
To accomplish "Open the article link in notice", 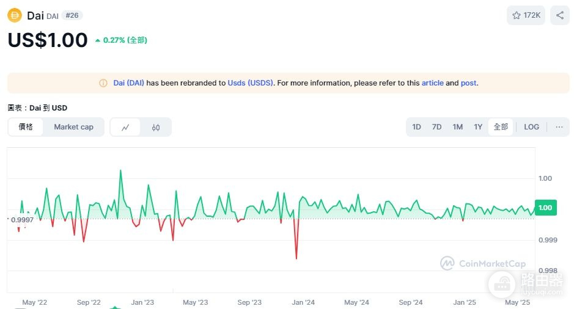I will pyautogui.click(x=432, y=83).
